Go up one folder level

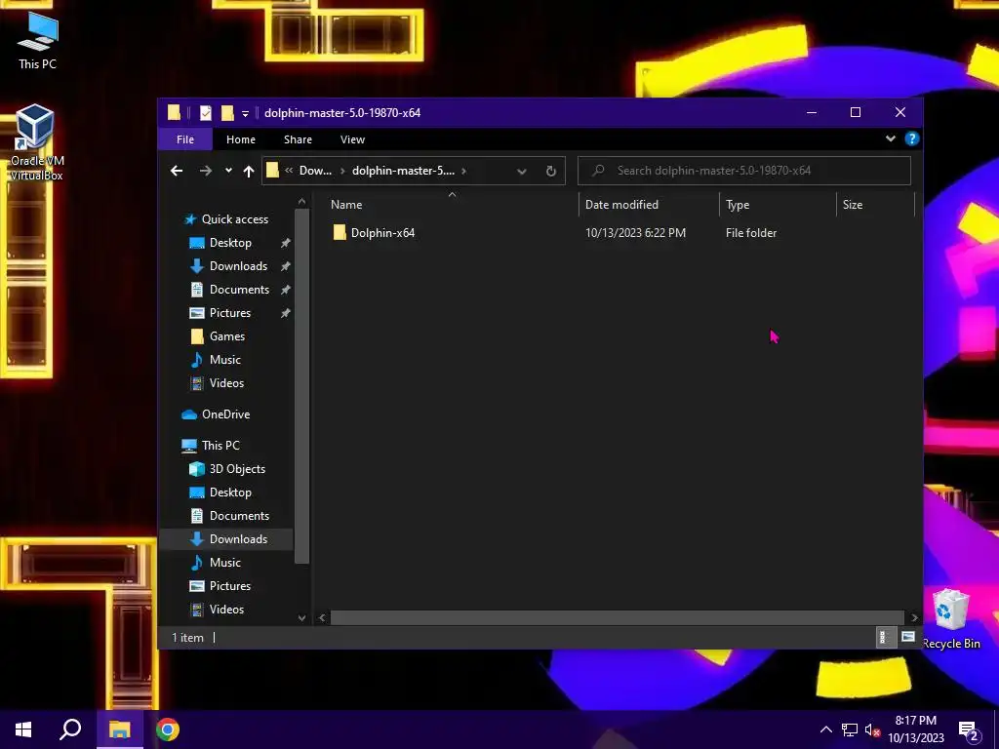click(x=249, y=171)
